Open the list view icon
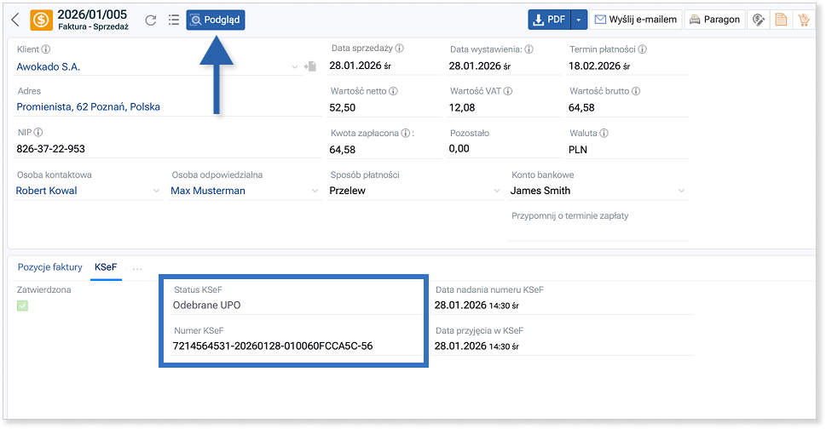Image resolution: width=826 pixels, height=429 pixels. [174, 20]
